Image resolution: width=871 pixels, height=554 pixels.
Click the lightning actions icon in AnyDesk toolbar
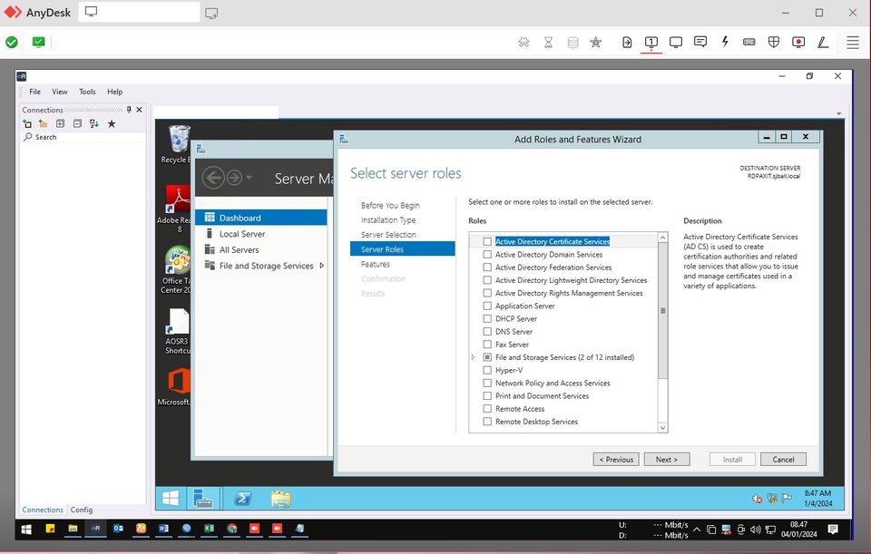pos(725,42)
